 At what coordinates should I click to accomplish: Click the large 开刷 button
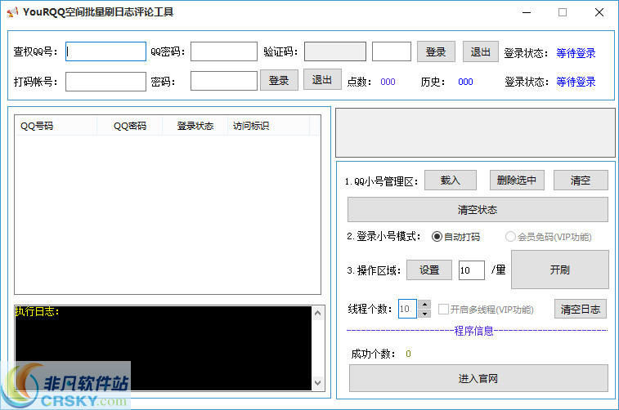point(560,270)
